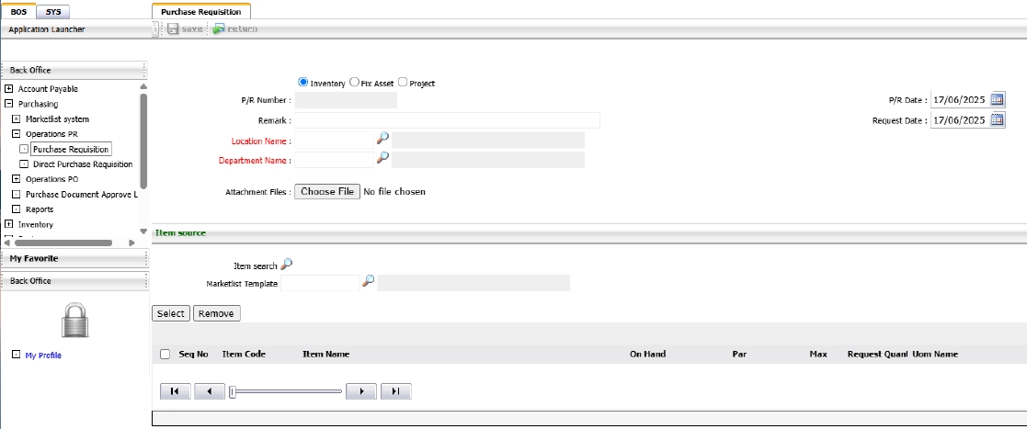Image resolution: width=1027 pixels, height=429 pixels.
Task: Click the grid pagination slider handle
Action: (233, 391)
